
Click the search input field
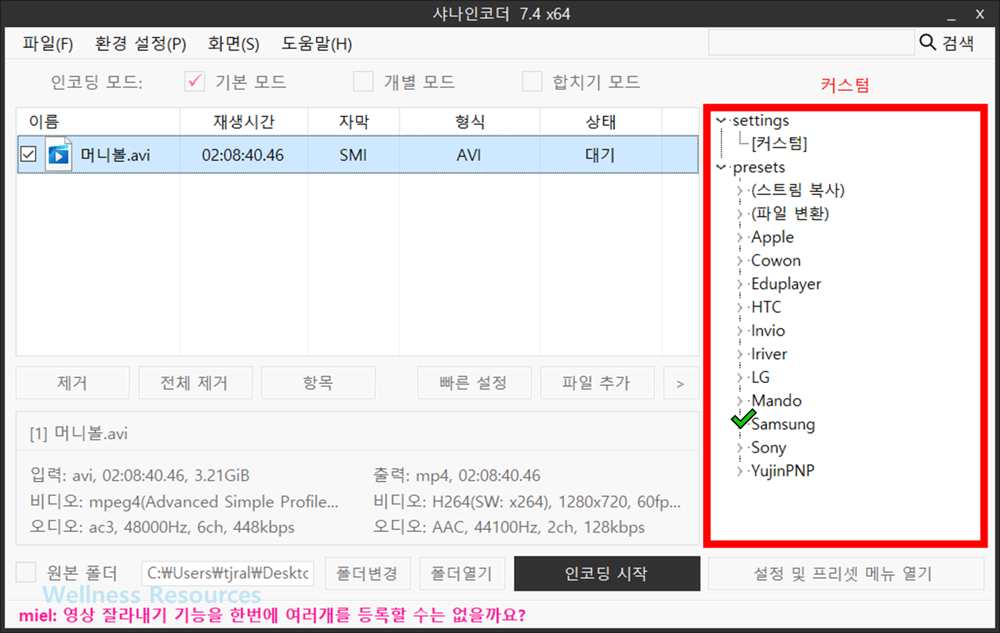pos(811,43)
